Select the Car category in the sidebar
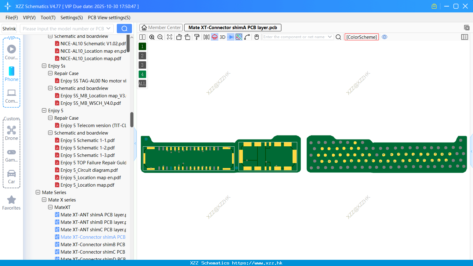Screen dimensions: 473x266 (x=11, y=177)
